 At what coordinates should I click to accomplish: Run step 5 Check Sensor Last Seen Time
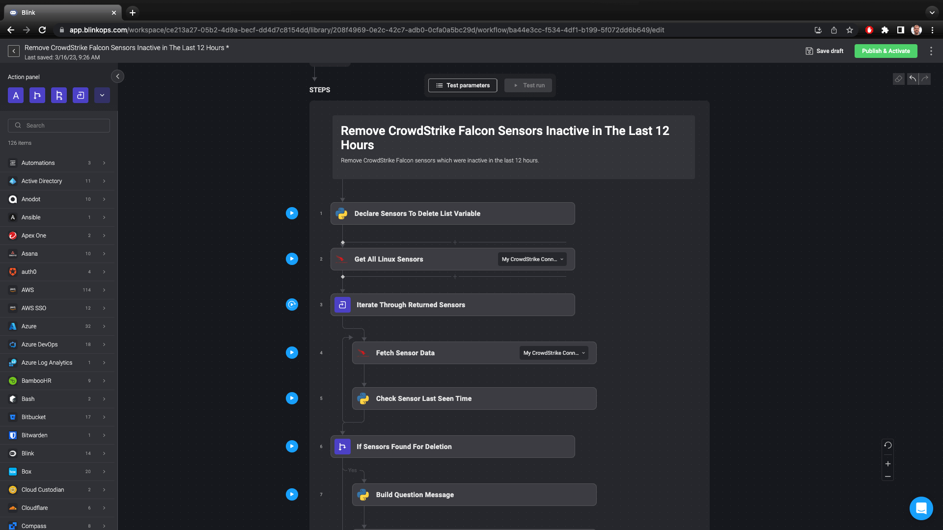pyautogui.click(x=292, y=398)
